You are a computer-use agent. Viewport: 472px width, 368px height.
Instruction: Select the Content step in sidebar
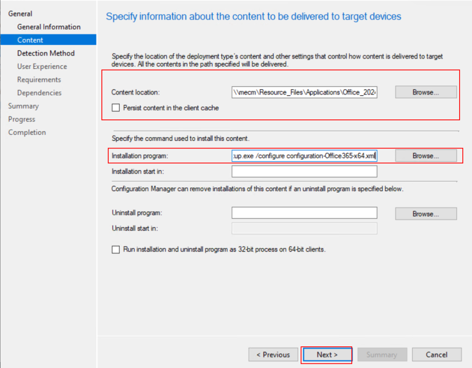(30, 40)
